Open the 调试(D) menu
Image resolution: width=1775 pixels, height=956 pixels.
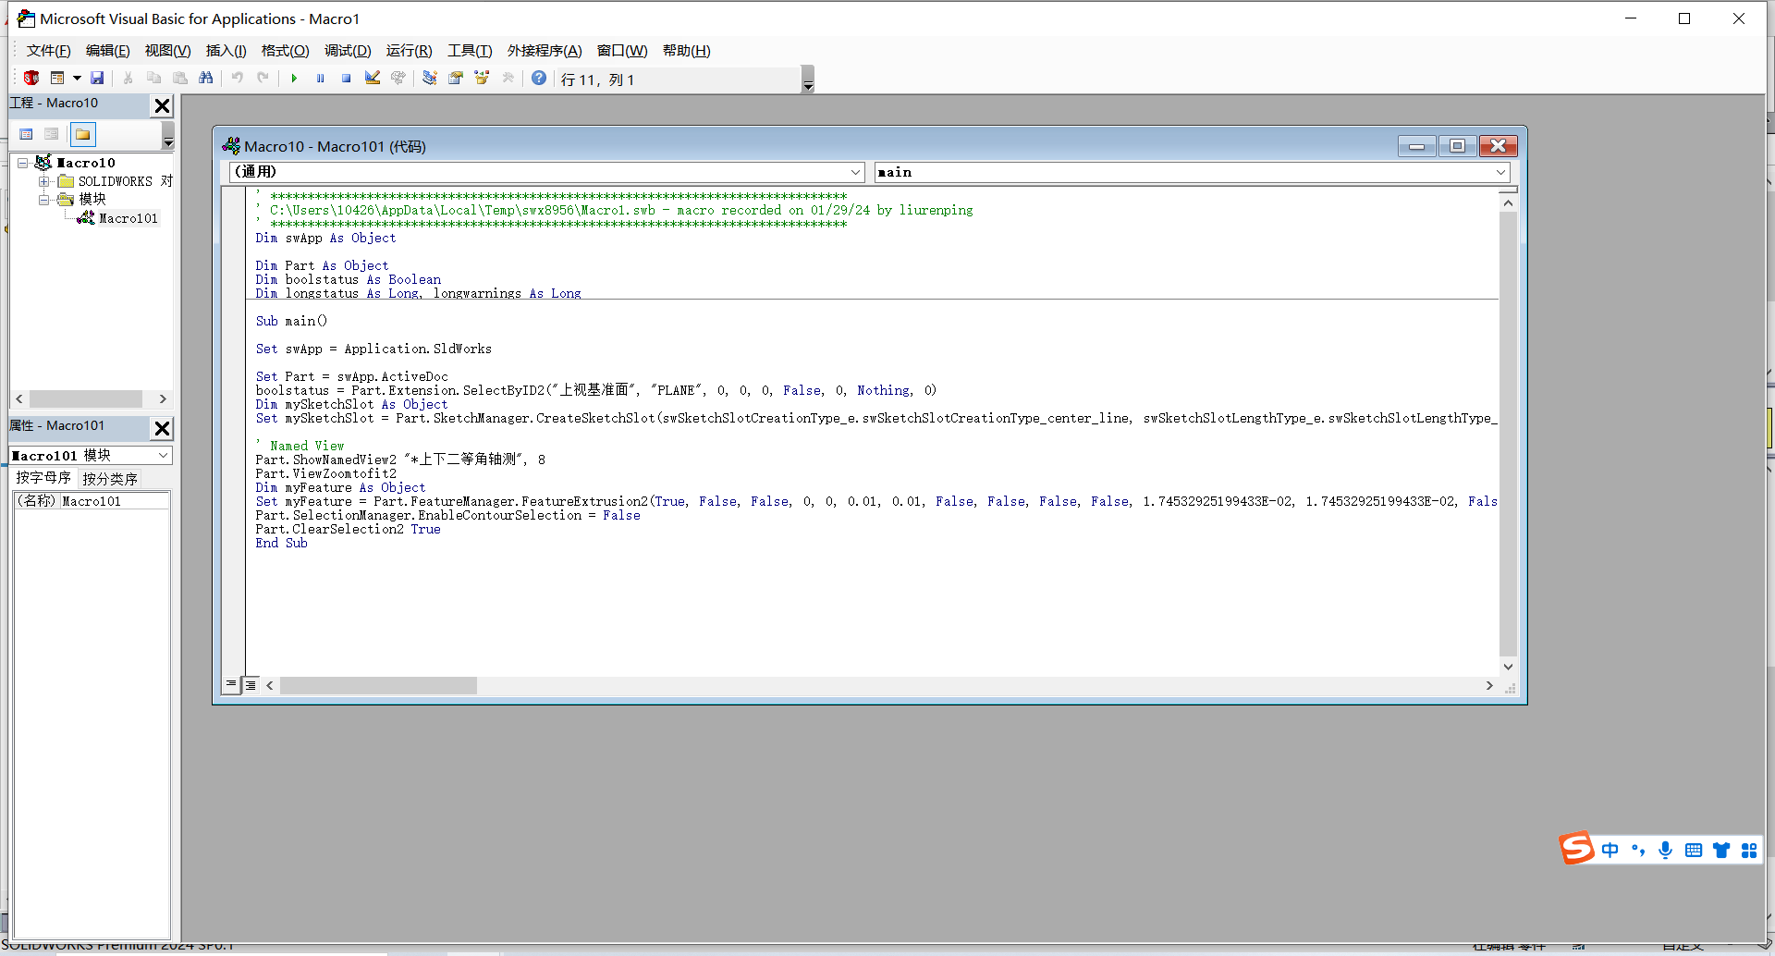point(348,51)
